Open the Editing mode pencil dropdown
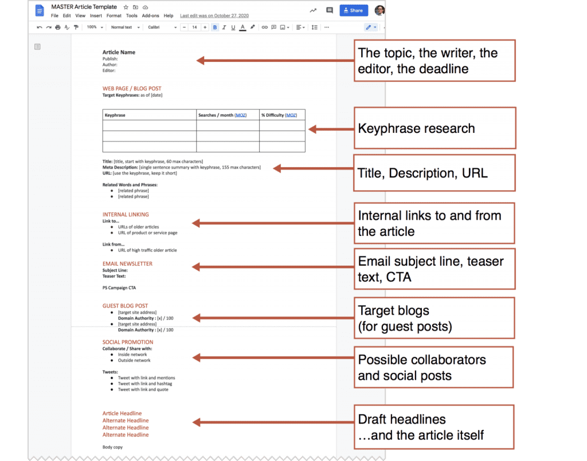Viewport: 587px width, 461px height. pos(371,27)
